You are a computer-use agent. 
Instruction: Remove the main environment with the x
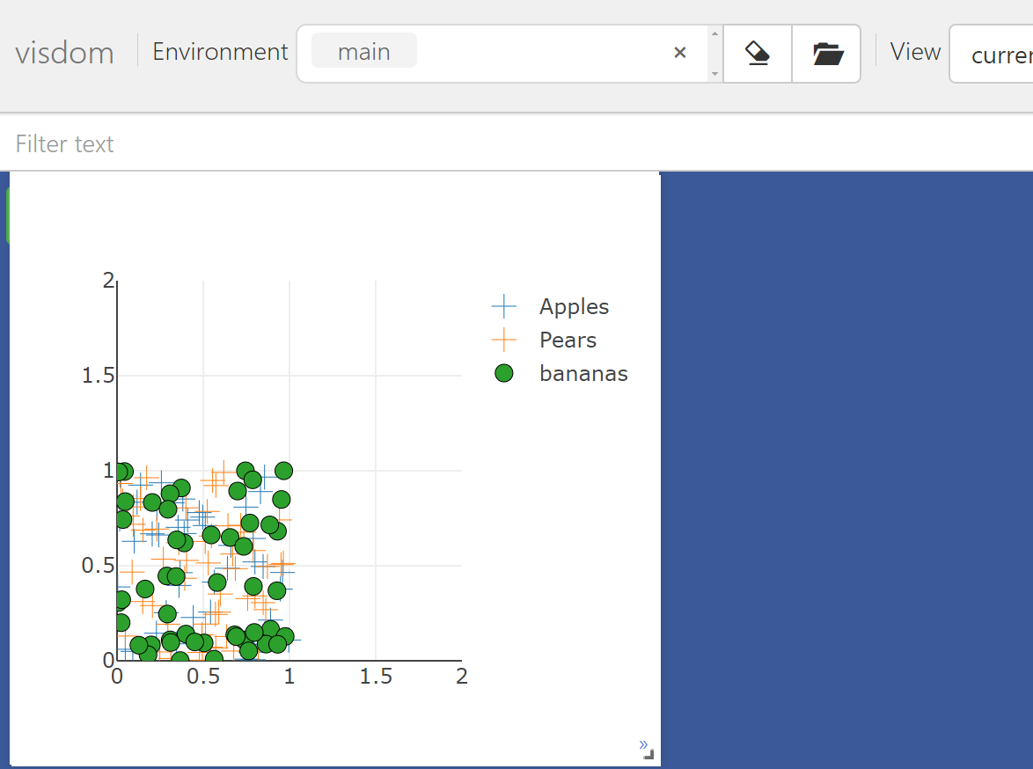pos(680,53)
